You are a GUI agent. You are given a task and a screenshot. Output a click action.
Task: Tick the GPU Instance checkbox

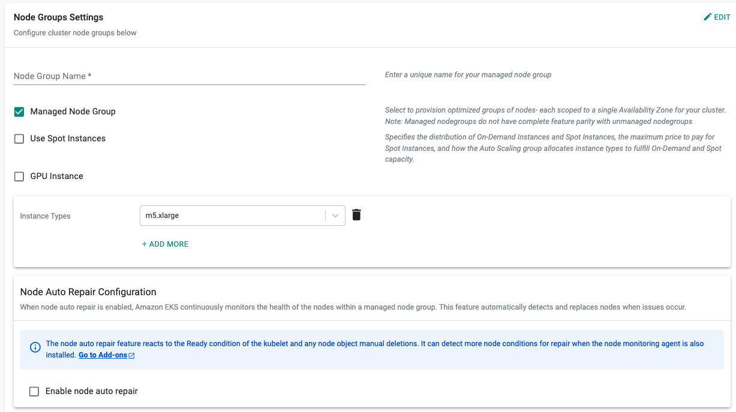pos(19,177)
